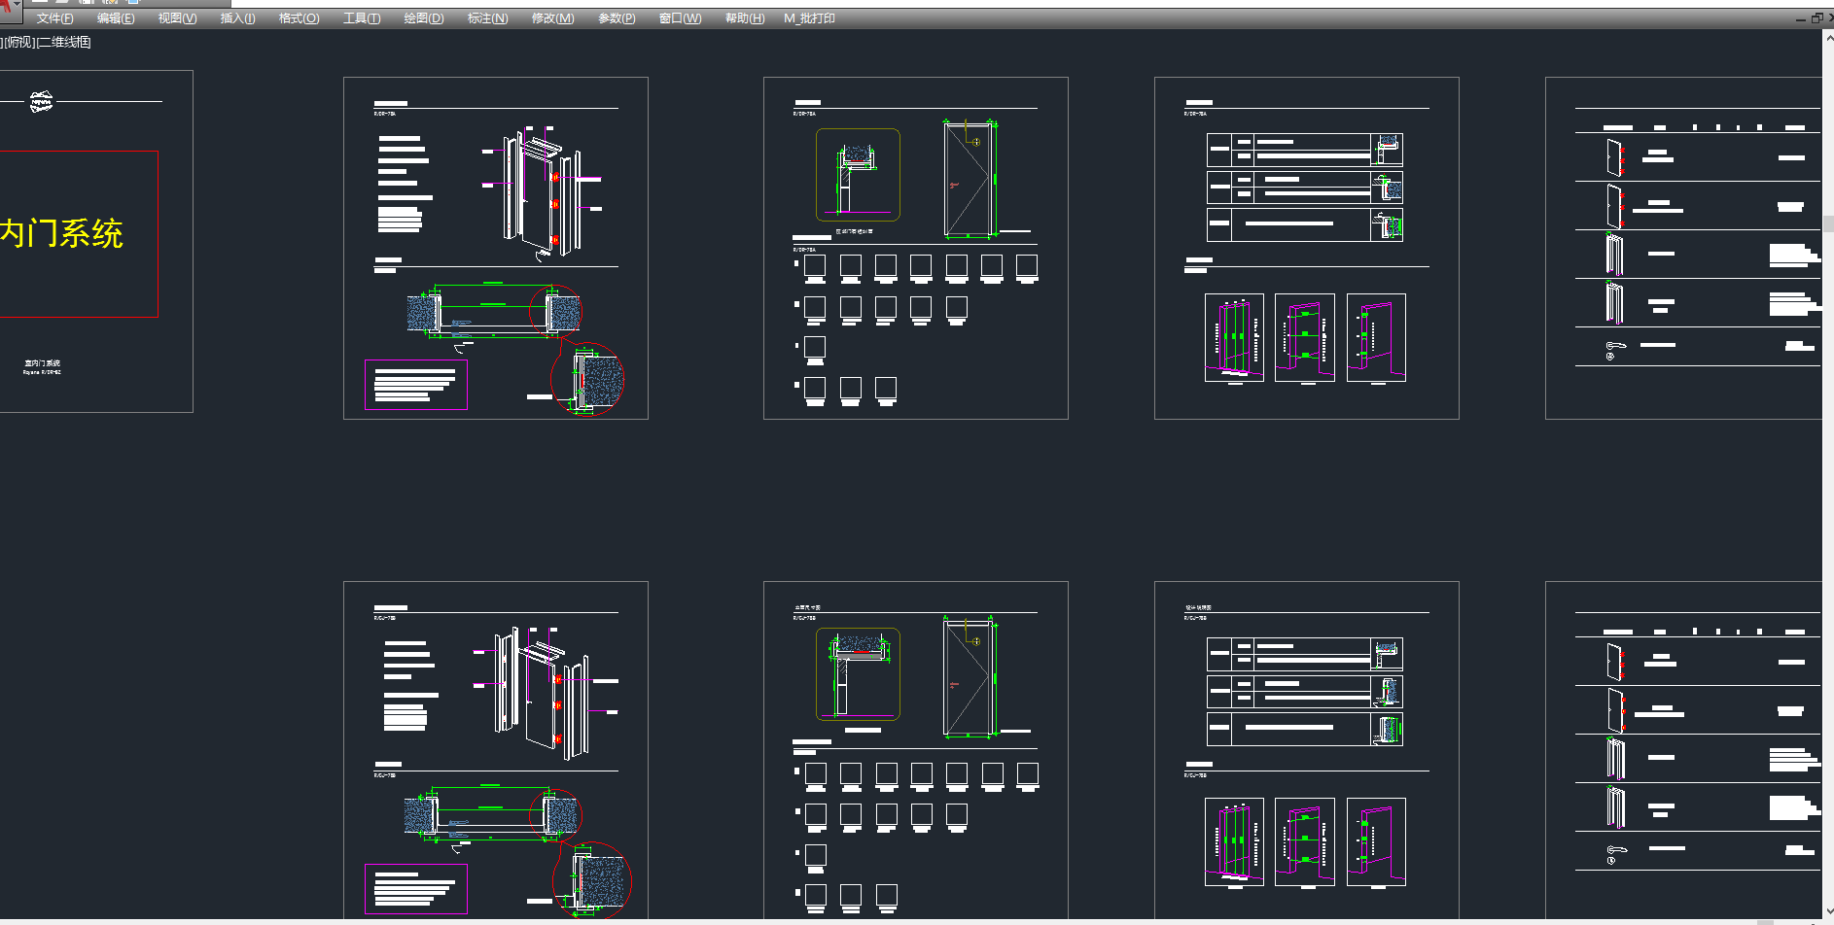Open the 格式(O) menu
The image size is (1834, 925).
coord(299,18)
